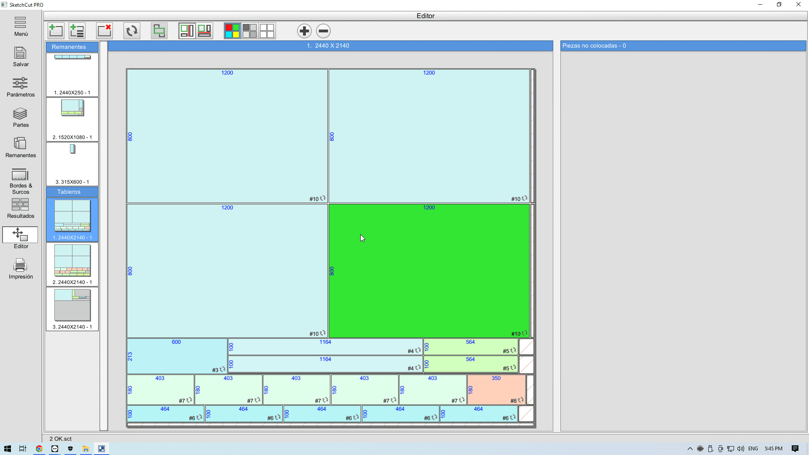
Task: Select the colored parts display swatch
Action: click(x=232, y=31)
